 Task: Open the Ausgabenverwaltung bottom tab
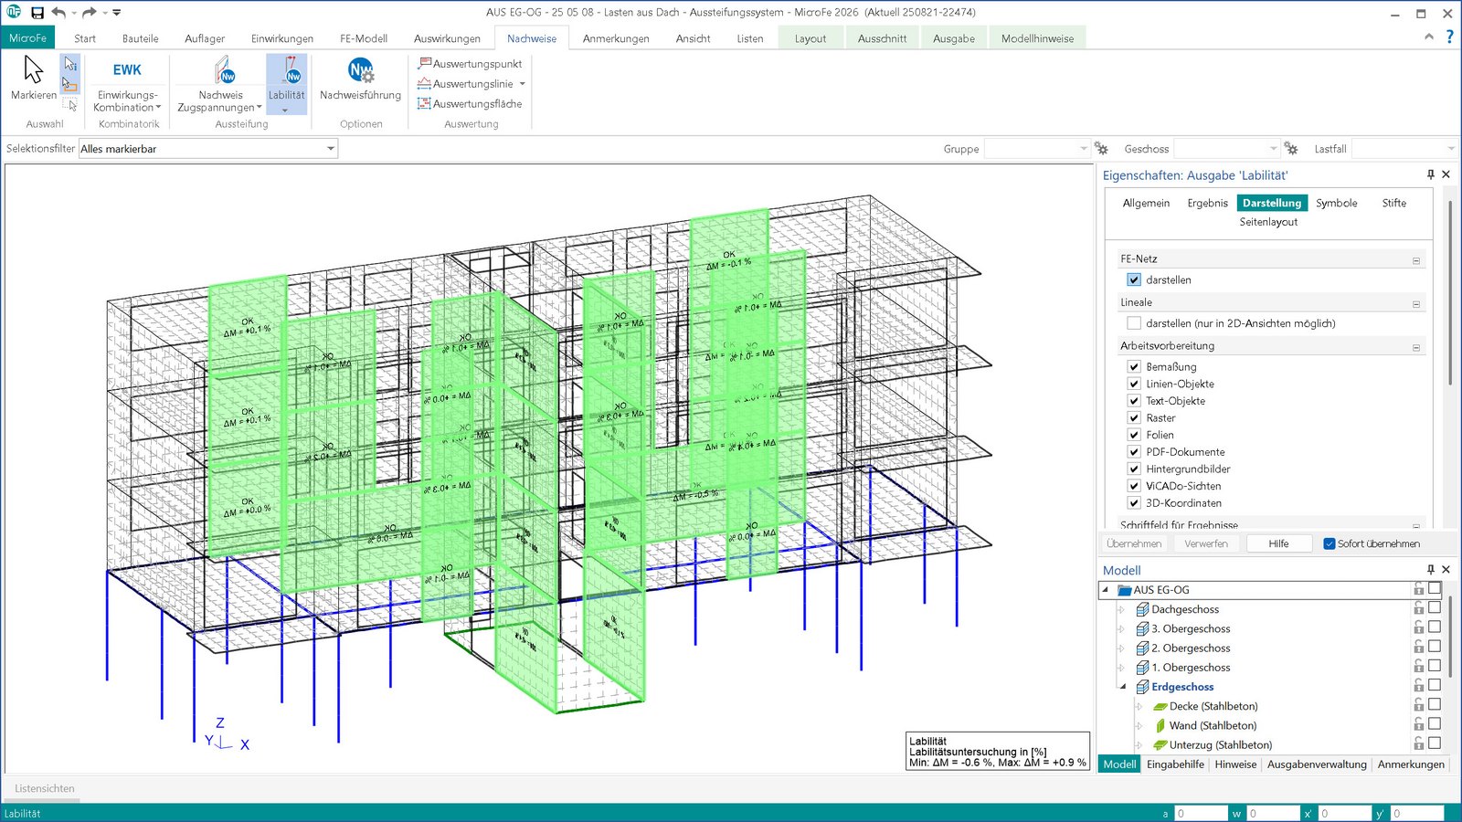[1316, 764]
